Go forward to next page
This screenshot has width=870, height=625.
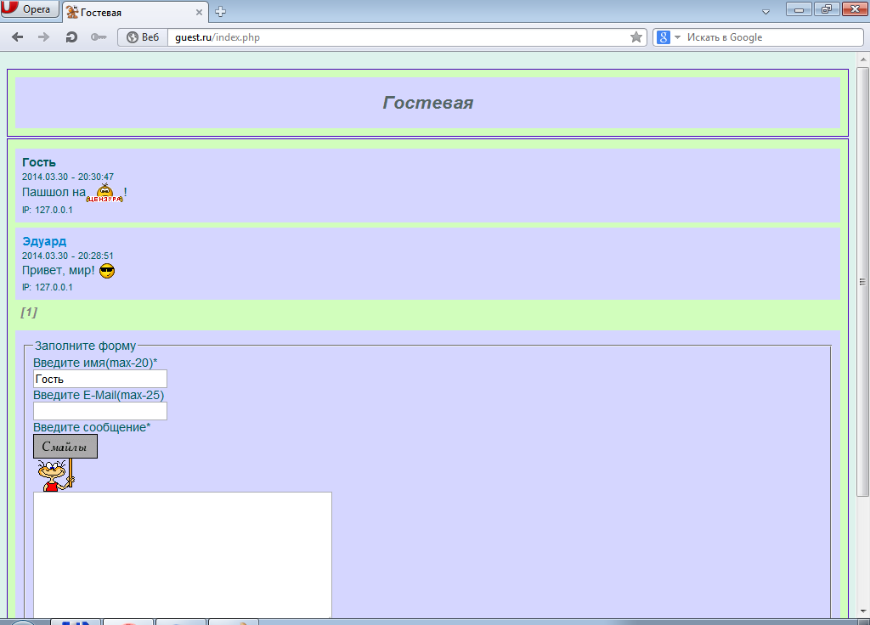point(43,37)
